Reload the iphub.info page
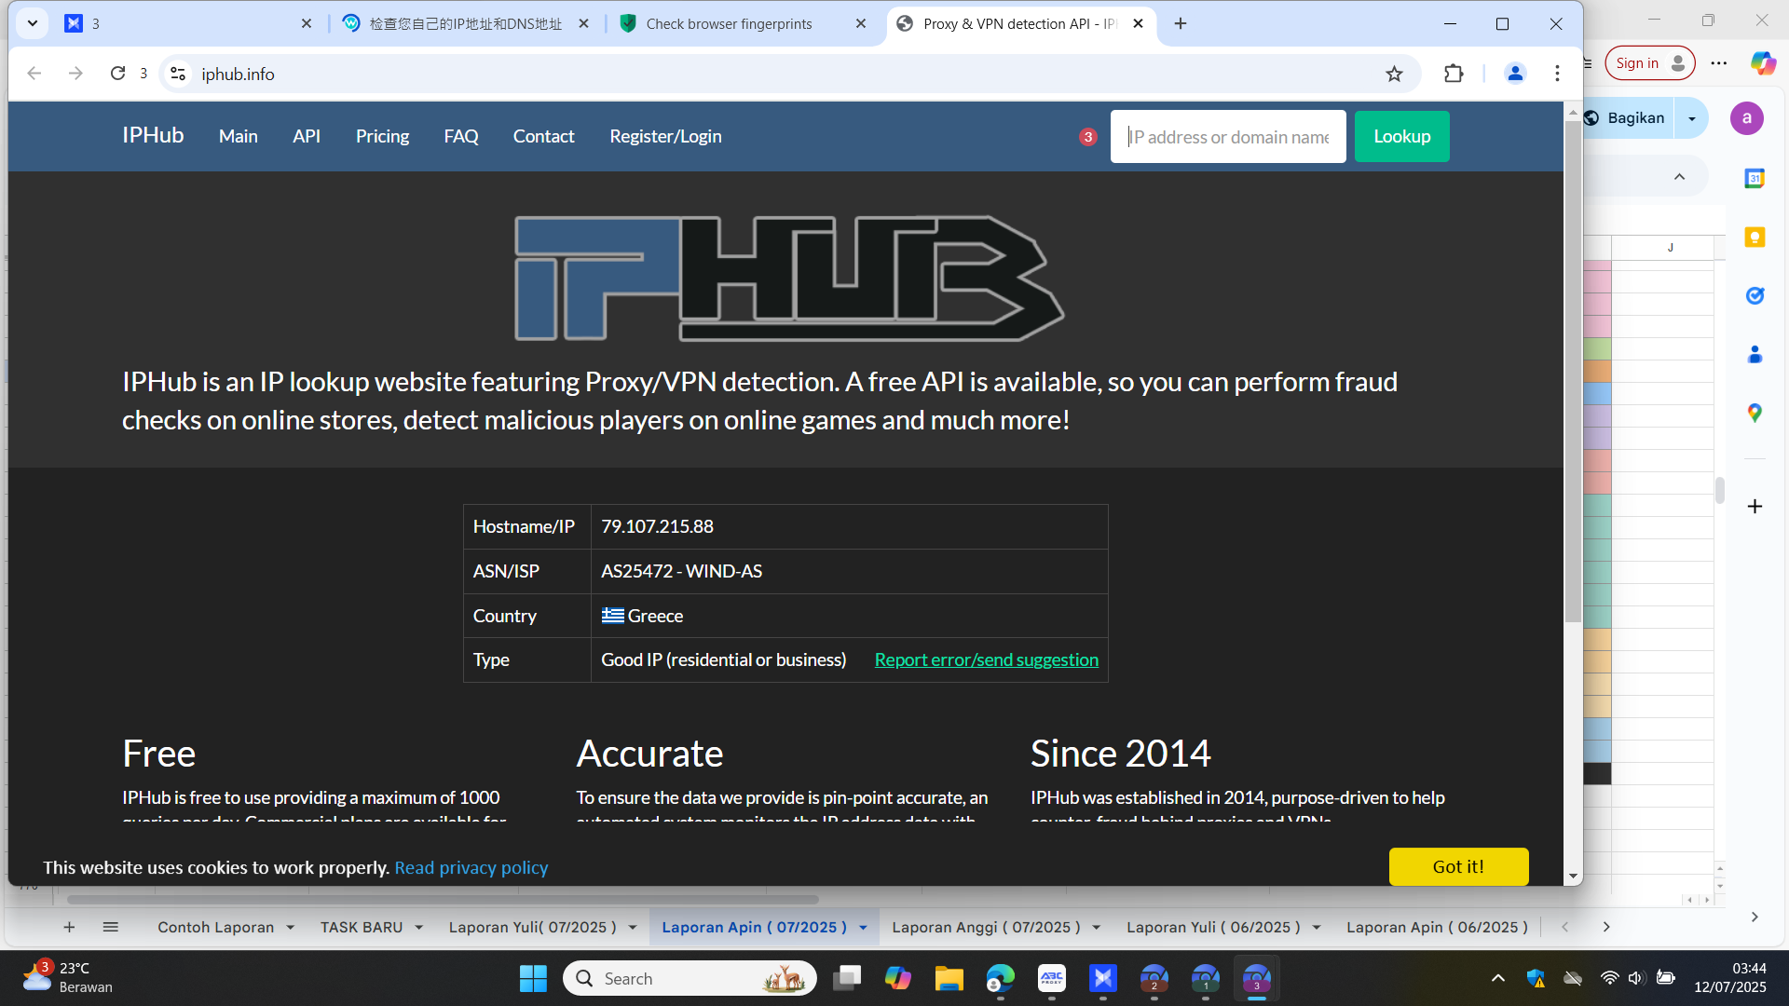 point(117,74)
